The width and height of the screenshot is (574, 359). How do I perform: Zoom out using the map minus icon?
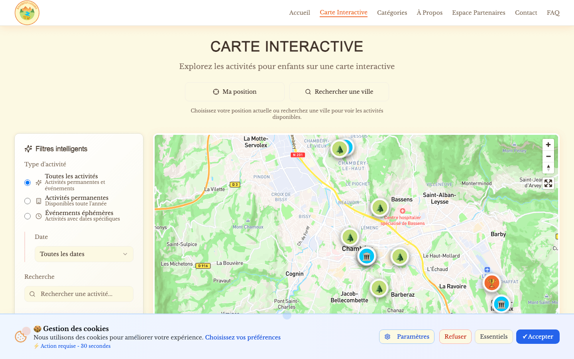click(x=548, y=156)
